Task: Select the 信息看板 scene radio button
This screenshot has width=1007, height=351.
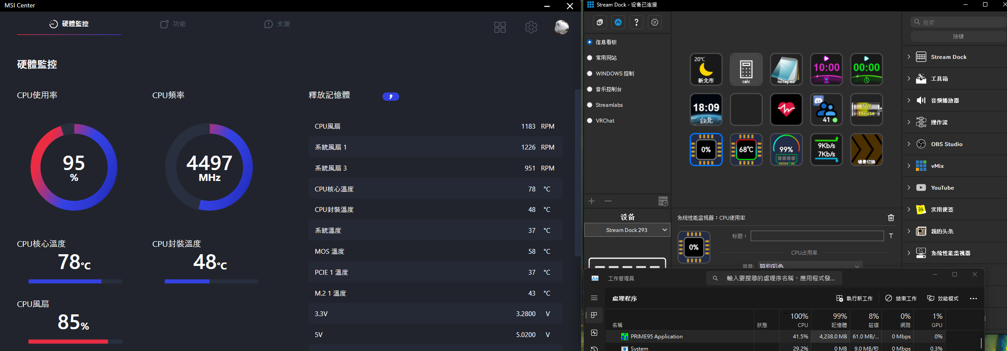Action: [590, 42]
